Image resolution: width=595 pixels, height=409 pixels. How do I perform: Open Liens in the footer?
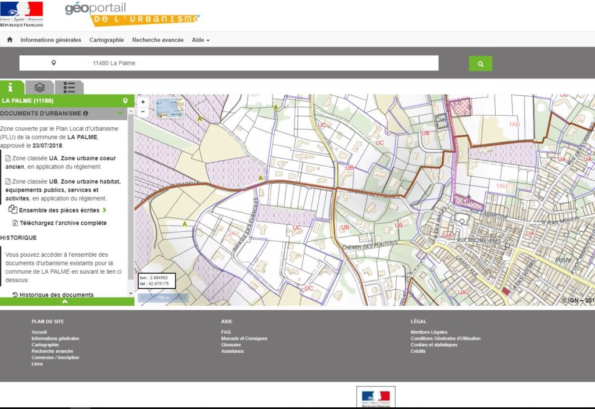pos(37,364)
